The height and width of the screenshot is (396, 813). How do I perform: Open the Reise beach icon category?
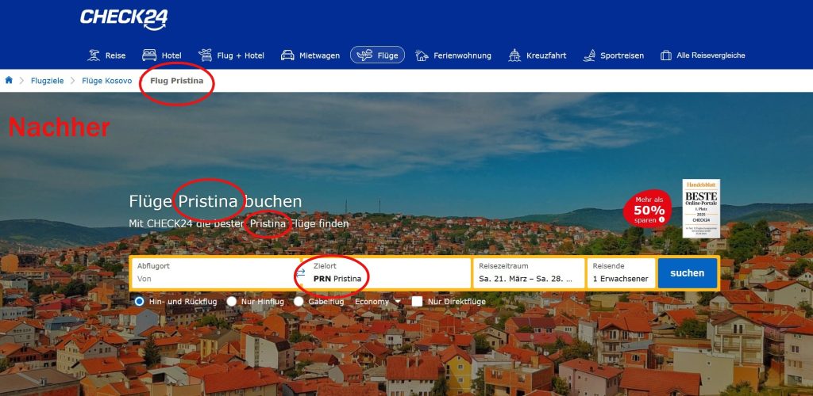[106, 55]
